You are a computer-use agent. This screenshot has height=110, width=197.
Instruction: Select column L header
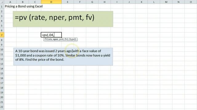[154, 2]
